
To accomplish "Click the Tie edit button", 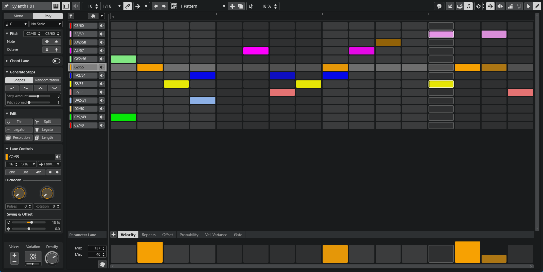I will coord(19,122).
